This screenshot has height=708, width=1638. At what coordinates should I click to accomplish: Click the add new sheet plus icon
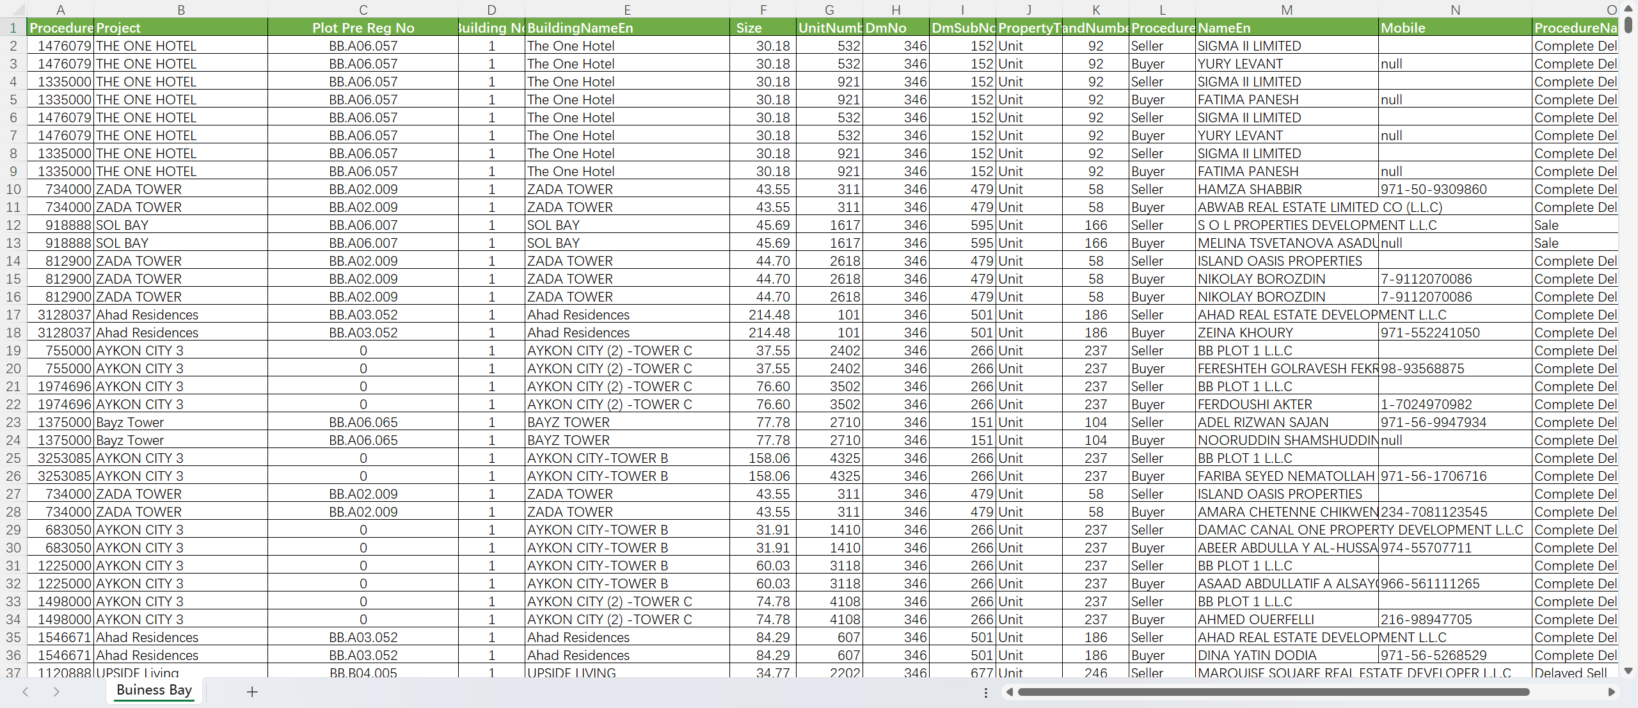252,691
